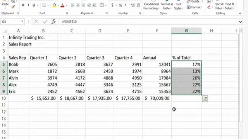Screen dimensions: 248x139
Task: Select Alvin's 26% cell
Action: click(x=186, y=78)
